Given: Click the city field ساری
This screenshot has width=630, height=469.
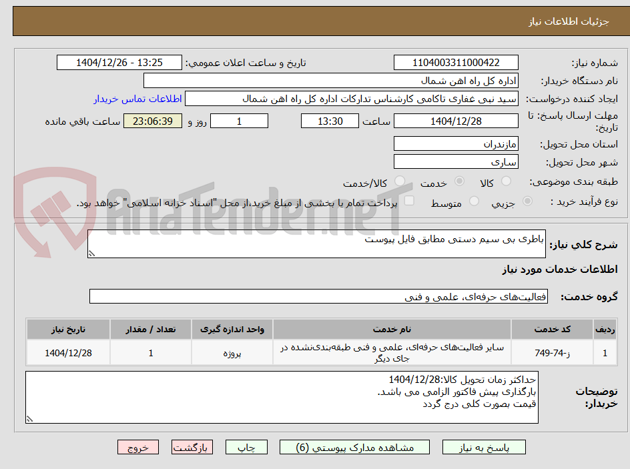Looking at the screenshot, I should pos(456,162).
